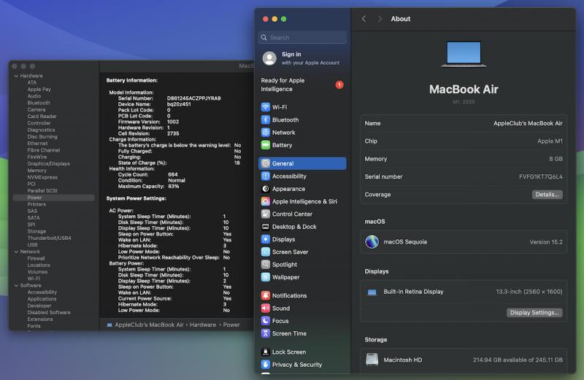Click the red Apple Intelligence notification badge
584x380 pixels.
point(339,85)
